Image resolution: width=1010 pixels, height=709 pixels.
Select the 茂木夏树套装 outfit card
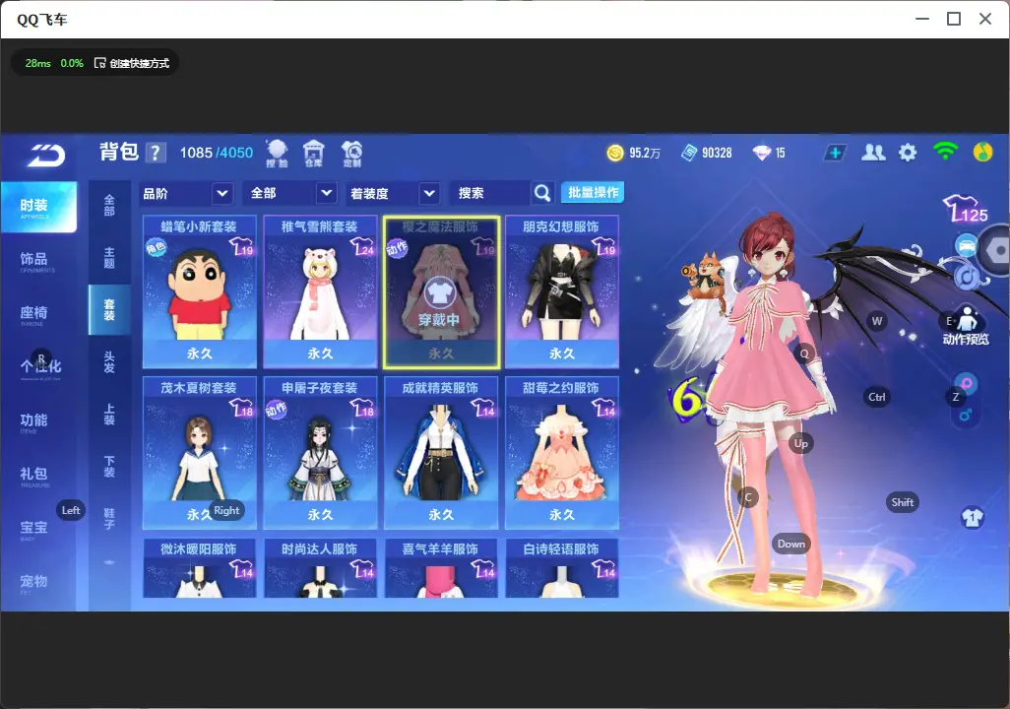(199, 453)
